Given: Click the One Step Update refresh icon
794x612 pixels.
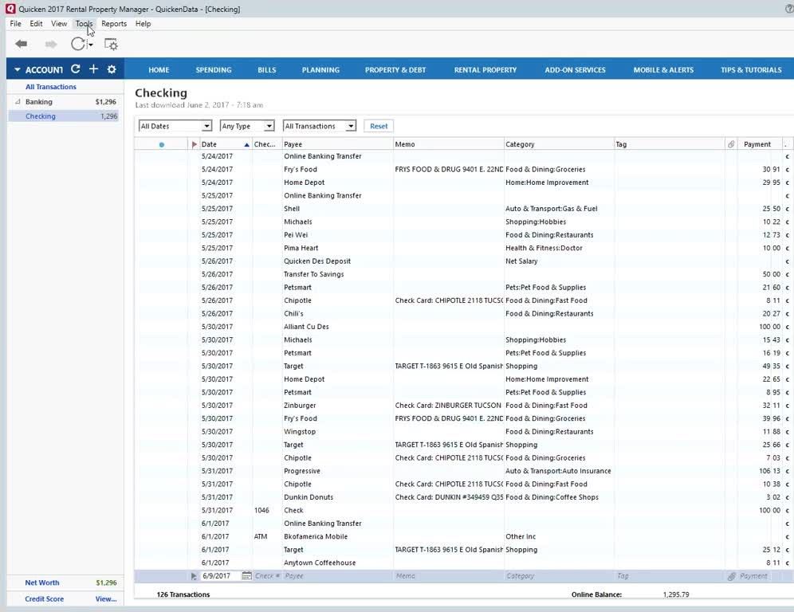Looking at the screenshot, I should coord(77,44).
